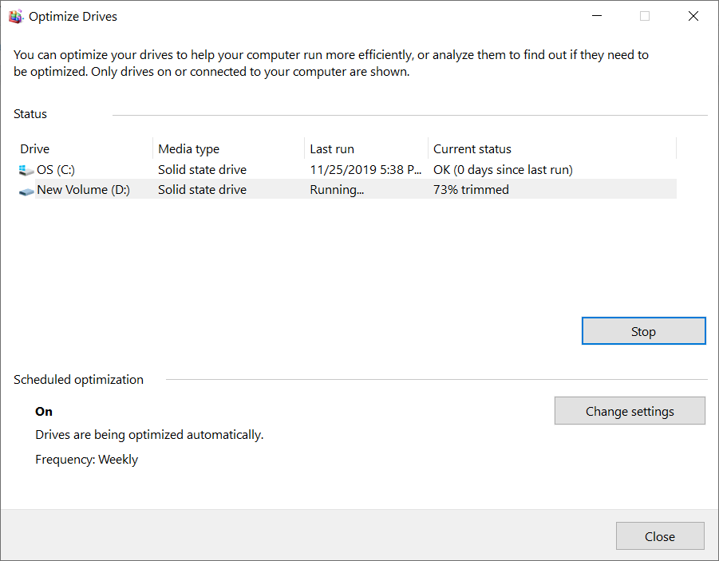Click the Optimize Drives app icon in title bar

point(16,17)
